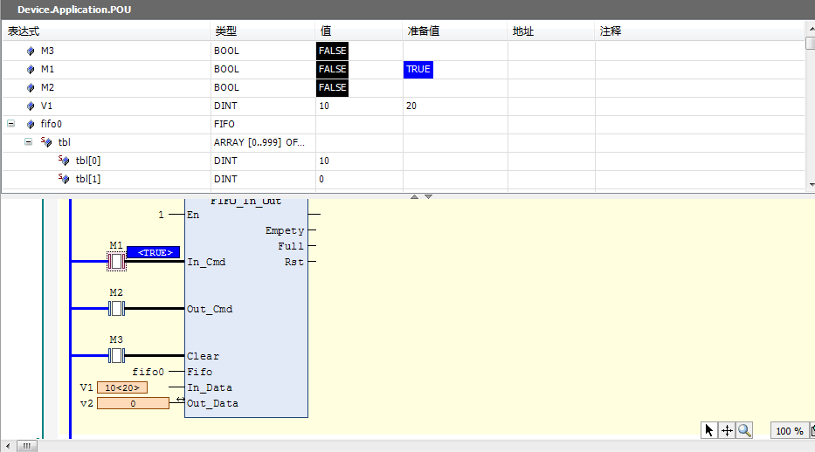
Task: Click the tbl array icon
Action: tap(46, 141)
